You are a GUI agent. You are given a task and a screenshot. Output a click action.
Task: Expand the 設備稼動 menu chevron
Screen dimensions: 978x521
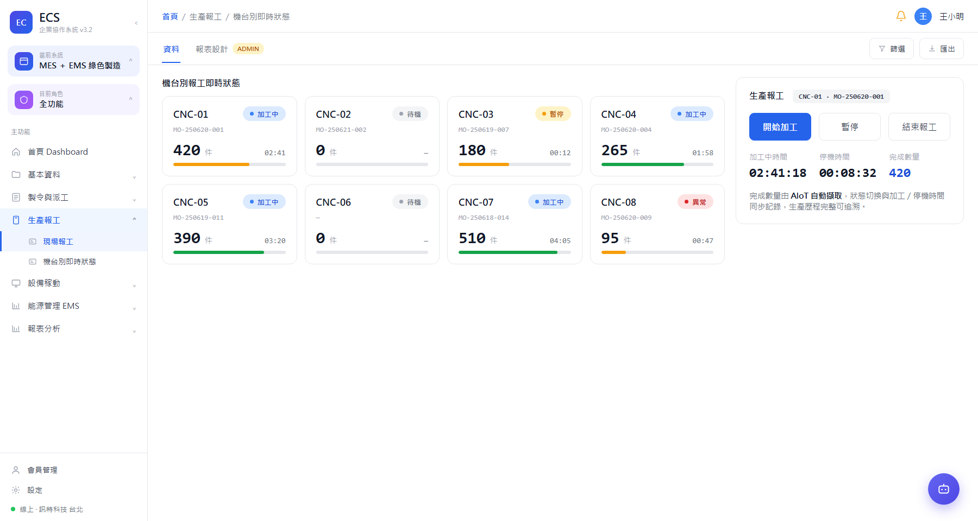(134, 285)
